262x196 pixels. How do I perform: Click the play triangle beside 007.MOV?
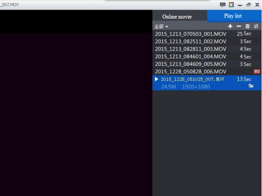click(156, 79)
